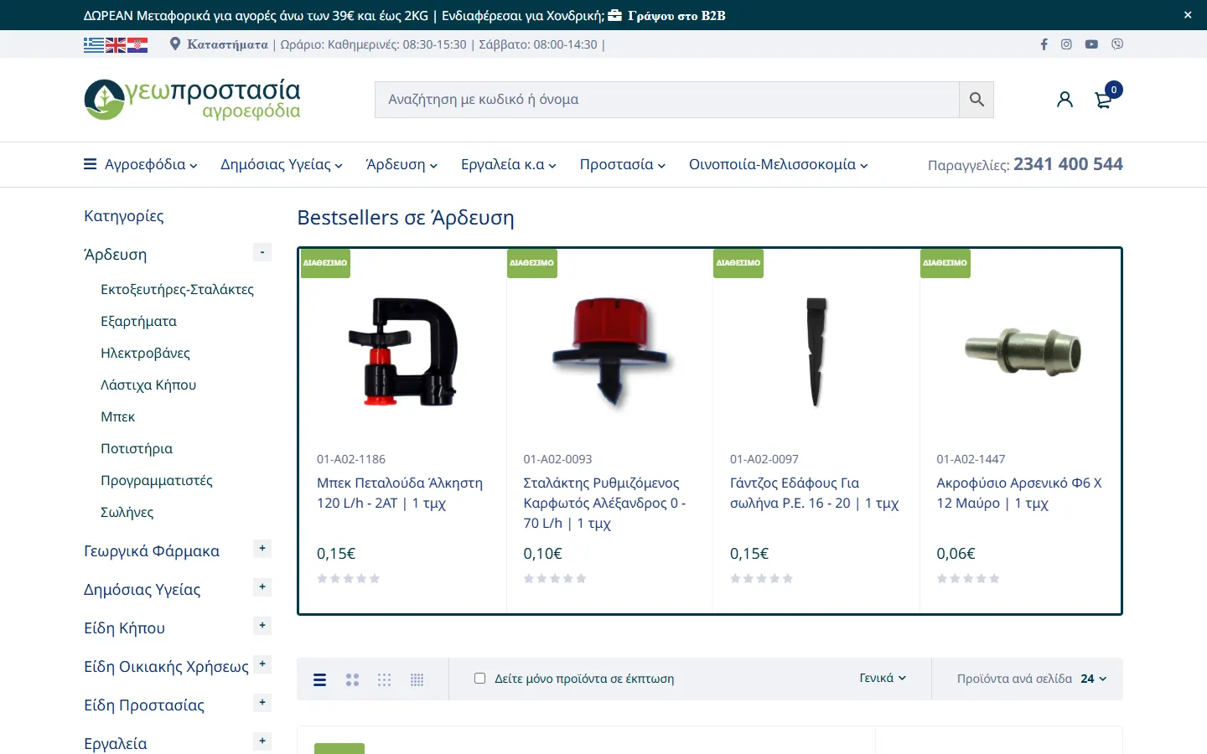Expand the Είδη Προστασίας category

pyautogui.click(x=262, y=703)
